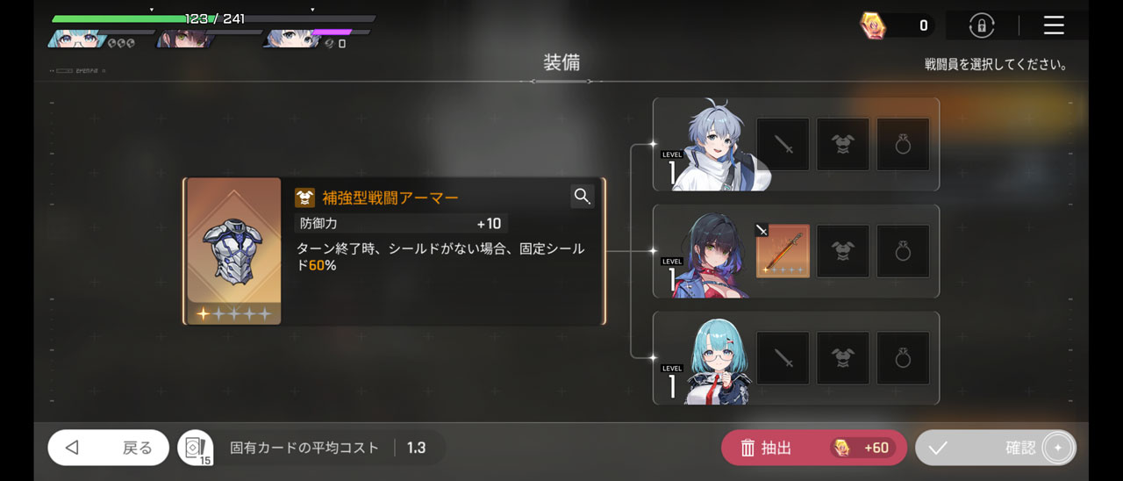Click the deck cards icon showing 15

(195, 449)
